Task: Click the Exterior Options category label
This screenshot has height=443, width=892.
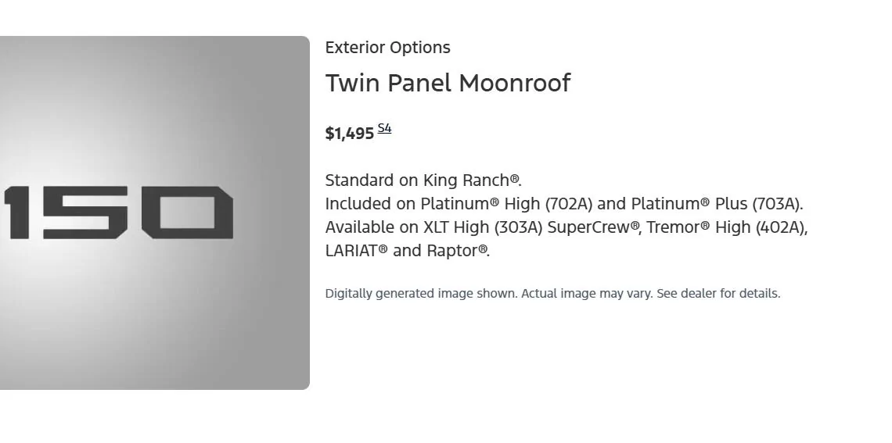Action: click(x=387, y=48)
